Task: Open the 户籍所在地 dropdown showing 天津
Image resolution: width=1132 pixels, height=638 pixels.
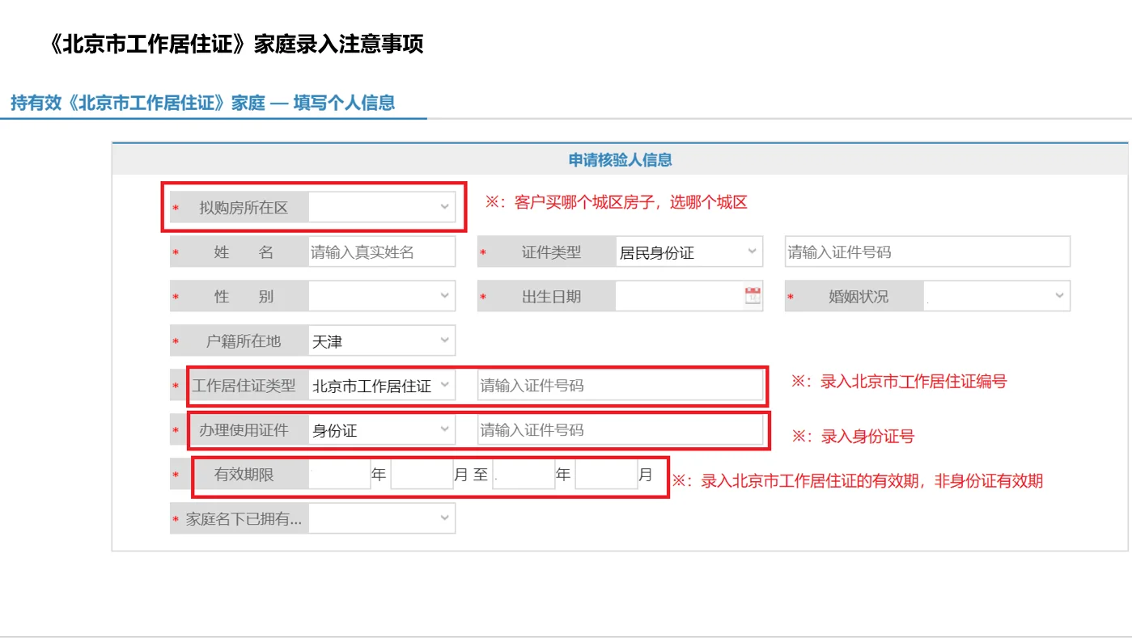Action: tap(381, 341)
